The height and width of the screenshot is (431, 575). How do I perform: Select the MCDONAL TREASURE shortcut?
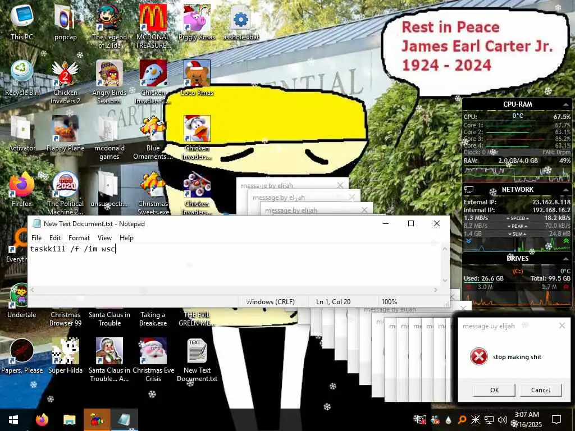(x=153, y=26)
